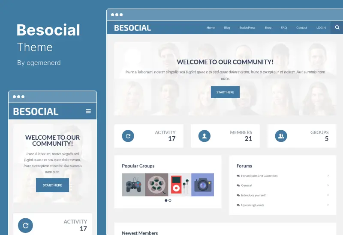The image size is (343, 235).
Task: Click the MEMBERS 21 count text
Action: click(241, 135)
